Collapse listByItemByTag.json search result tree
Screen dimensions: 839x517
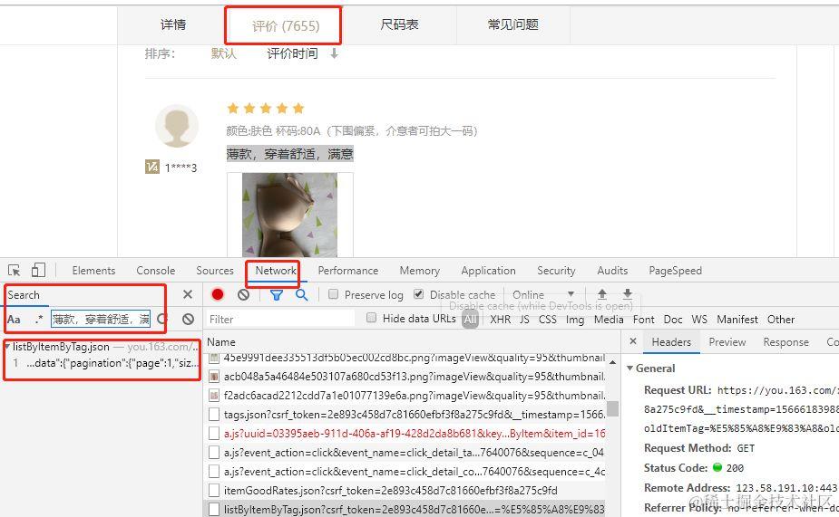tap(7, 347)
